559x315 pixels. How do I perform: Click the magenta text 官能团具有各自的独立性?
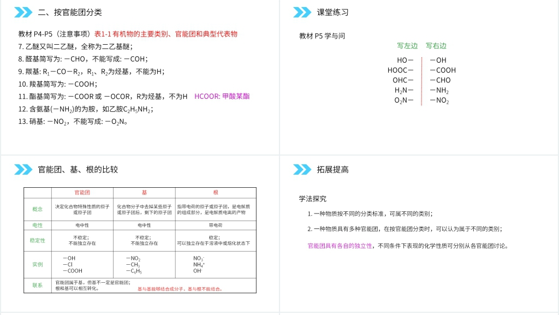pos(340,246)
